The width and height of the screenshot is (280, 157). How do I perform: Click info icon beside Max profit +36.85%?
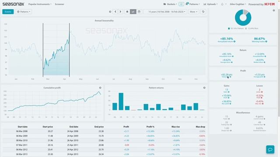pyautogui.click(x=231, y=104)
